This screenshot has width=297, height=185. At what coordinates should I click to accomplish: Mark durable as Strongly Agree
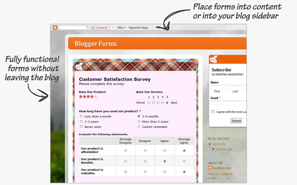tap(184, 161)
